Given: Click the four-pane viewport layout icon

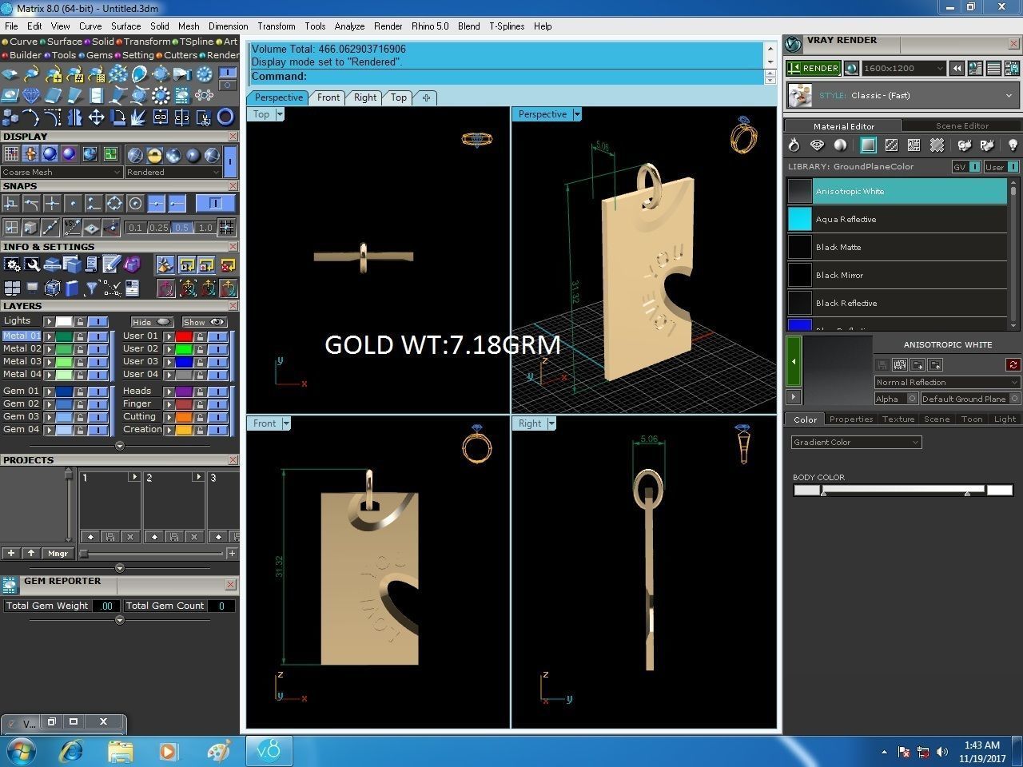Looking at the screenshot, I should pyautogui.click(x=12, y=288).
